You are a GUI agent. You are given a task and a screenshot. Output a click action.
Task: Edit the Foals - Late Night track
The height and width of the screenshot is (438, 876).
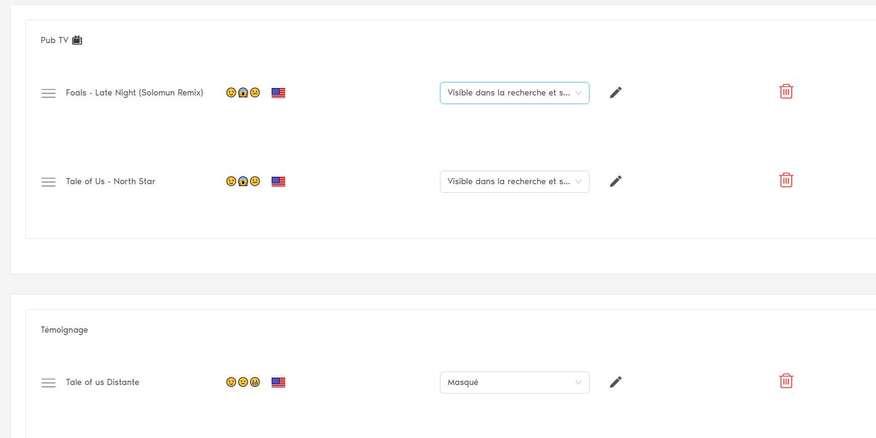coord(615,92)
